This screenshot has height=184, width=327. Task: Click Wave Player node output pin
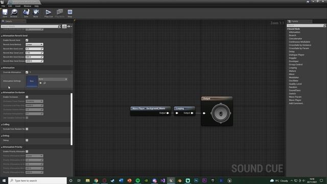pyautogui.click(x=168, y=113)
